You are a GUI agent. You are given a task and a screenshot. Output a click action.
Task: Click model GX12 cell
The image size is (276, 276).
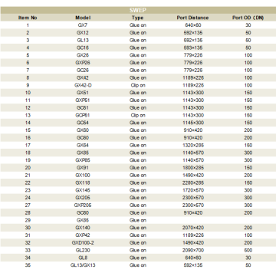83,33
